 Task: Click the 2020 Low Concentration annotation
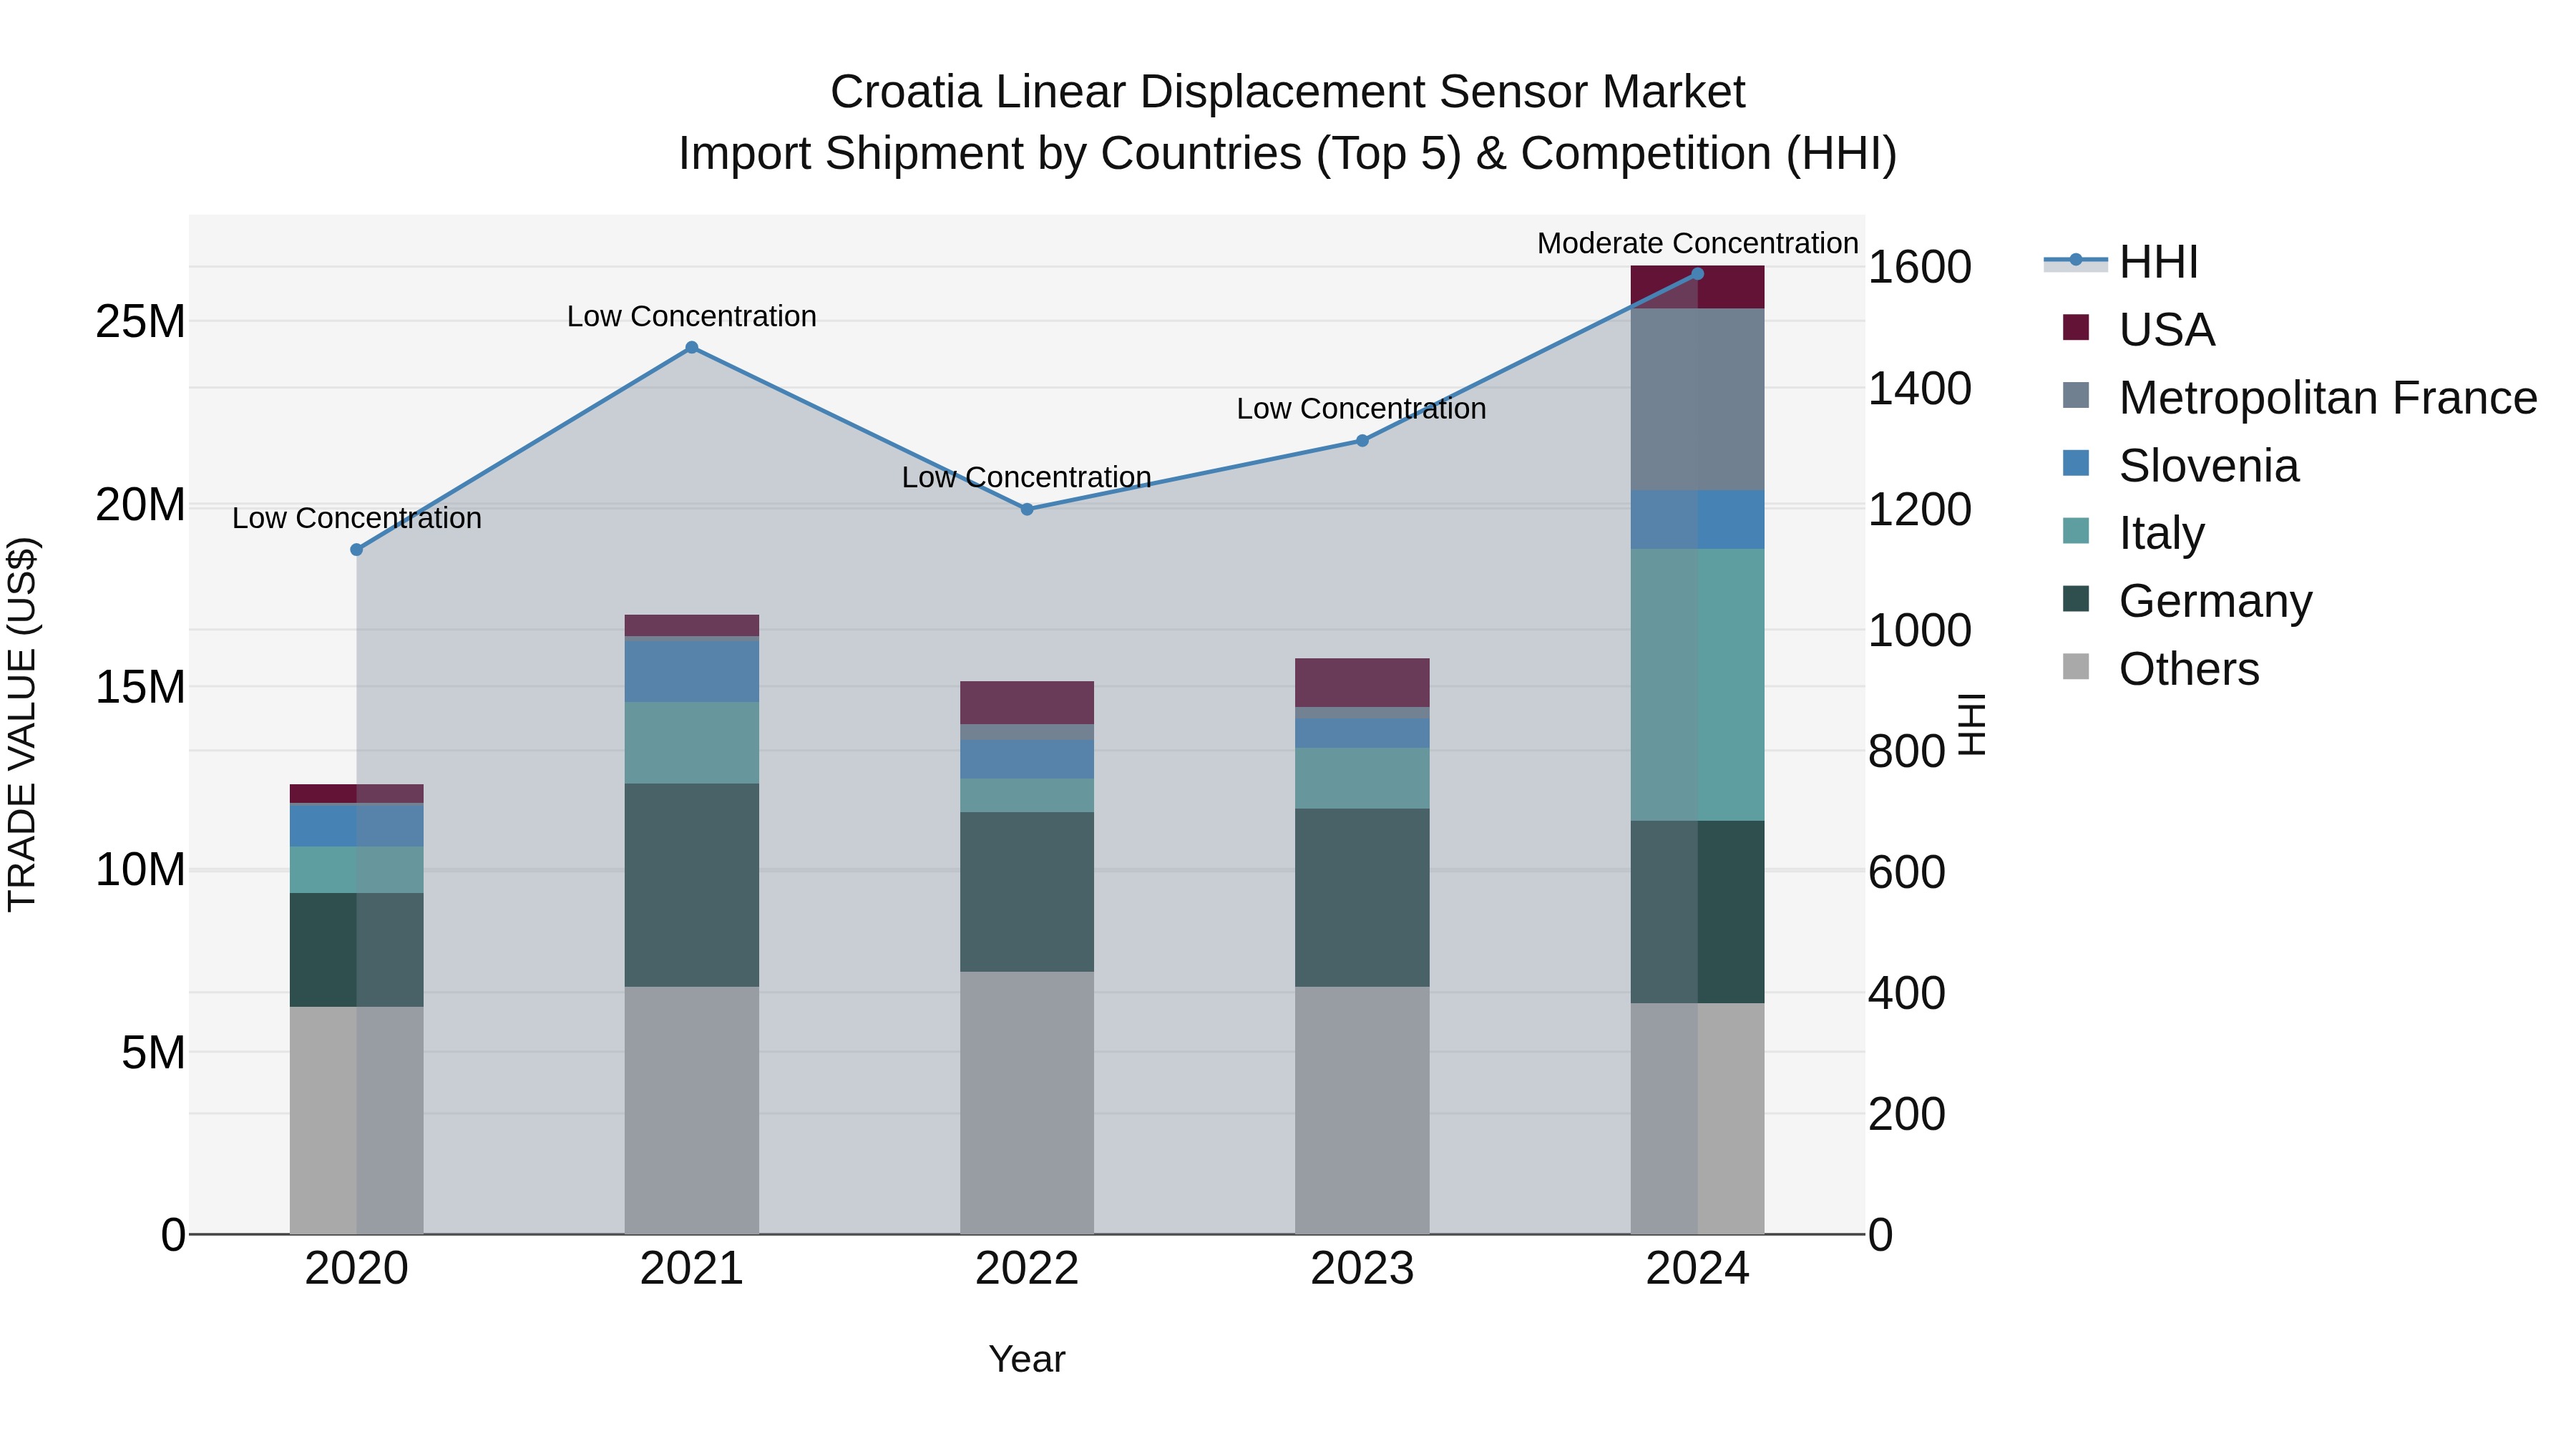(x=356, y=518)
